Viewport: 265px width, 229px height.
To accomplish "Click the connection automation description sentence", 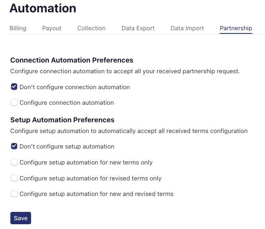I will point(125,72).
